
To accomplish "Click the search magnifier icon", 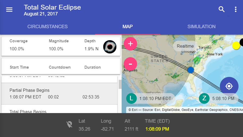I will 221,9.
